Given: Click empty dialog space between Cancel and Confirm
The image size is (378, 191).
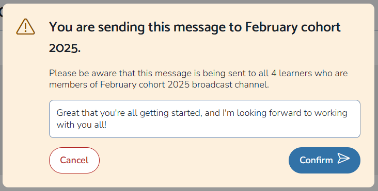Looking at the screenshot, I should 194,160.
